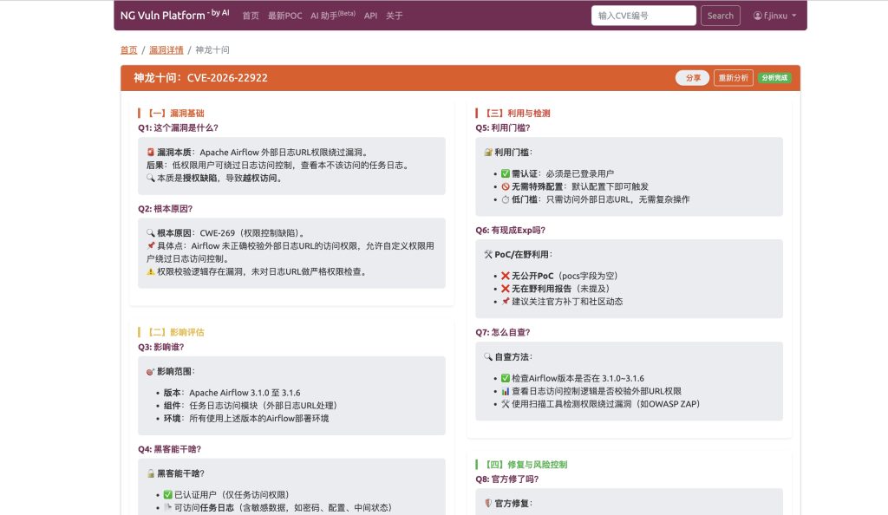Focus the 输入CVE编号 search field

click(643, 16)
